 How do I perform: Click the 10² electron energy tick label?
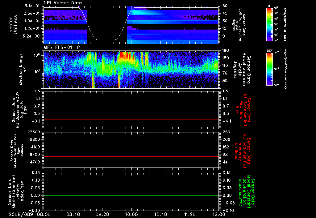click(x=37, y=55)
